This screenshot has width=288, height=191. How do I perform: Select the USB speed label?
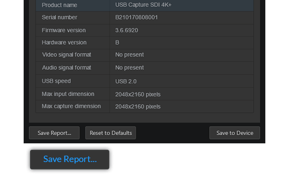click(56, 81)
